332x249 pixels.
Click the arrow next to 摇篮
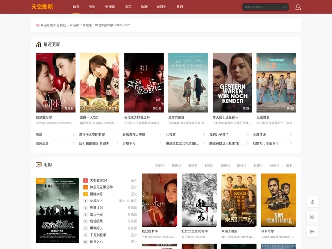(73, 135)
